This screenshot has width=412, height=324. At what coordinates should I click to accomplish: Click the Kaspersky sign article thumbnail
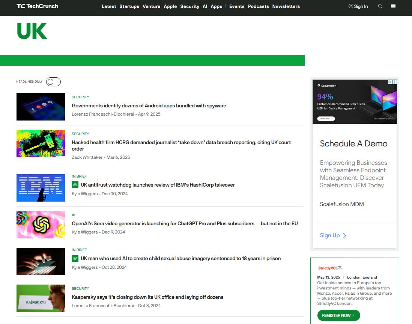coord(41,298)
